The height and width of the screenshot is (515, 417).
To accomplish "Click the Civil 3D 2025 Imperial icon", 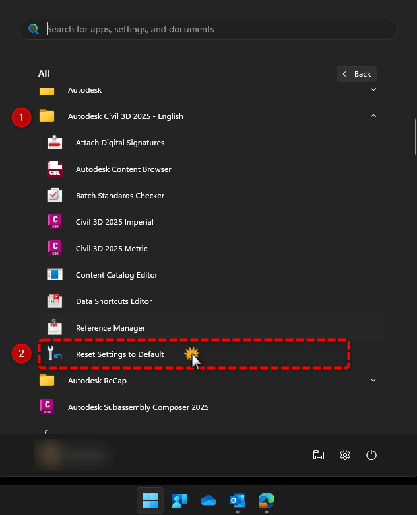I will click(55, 221).
